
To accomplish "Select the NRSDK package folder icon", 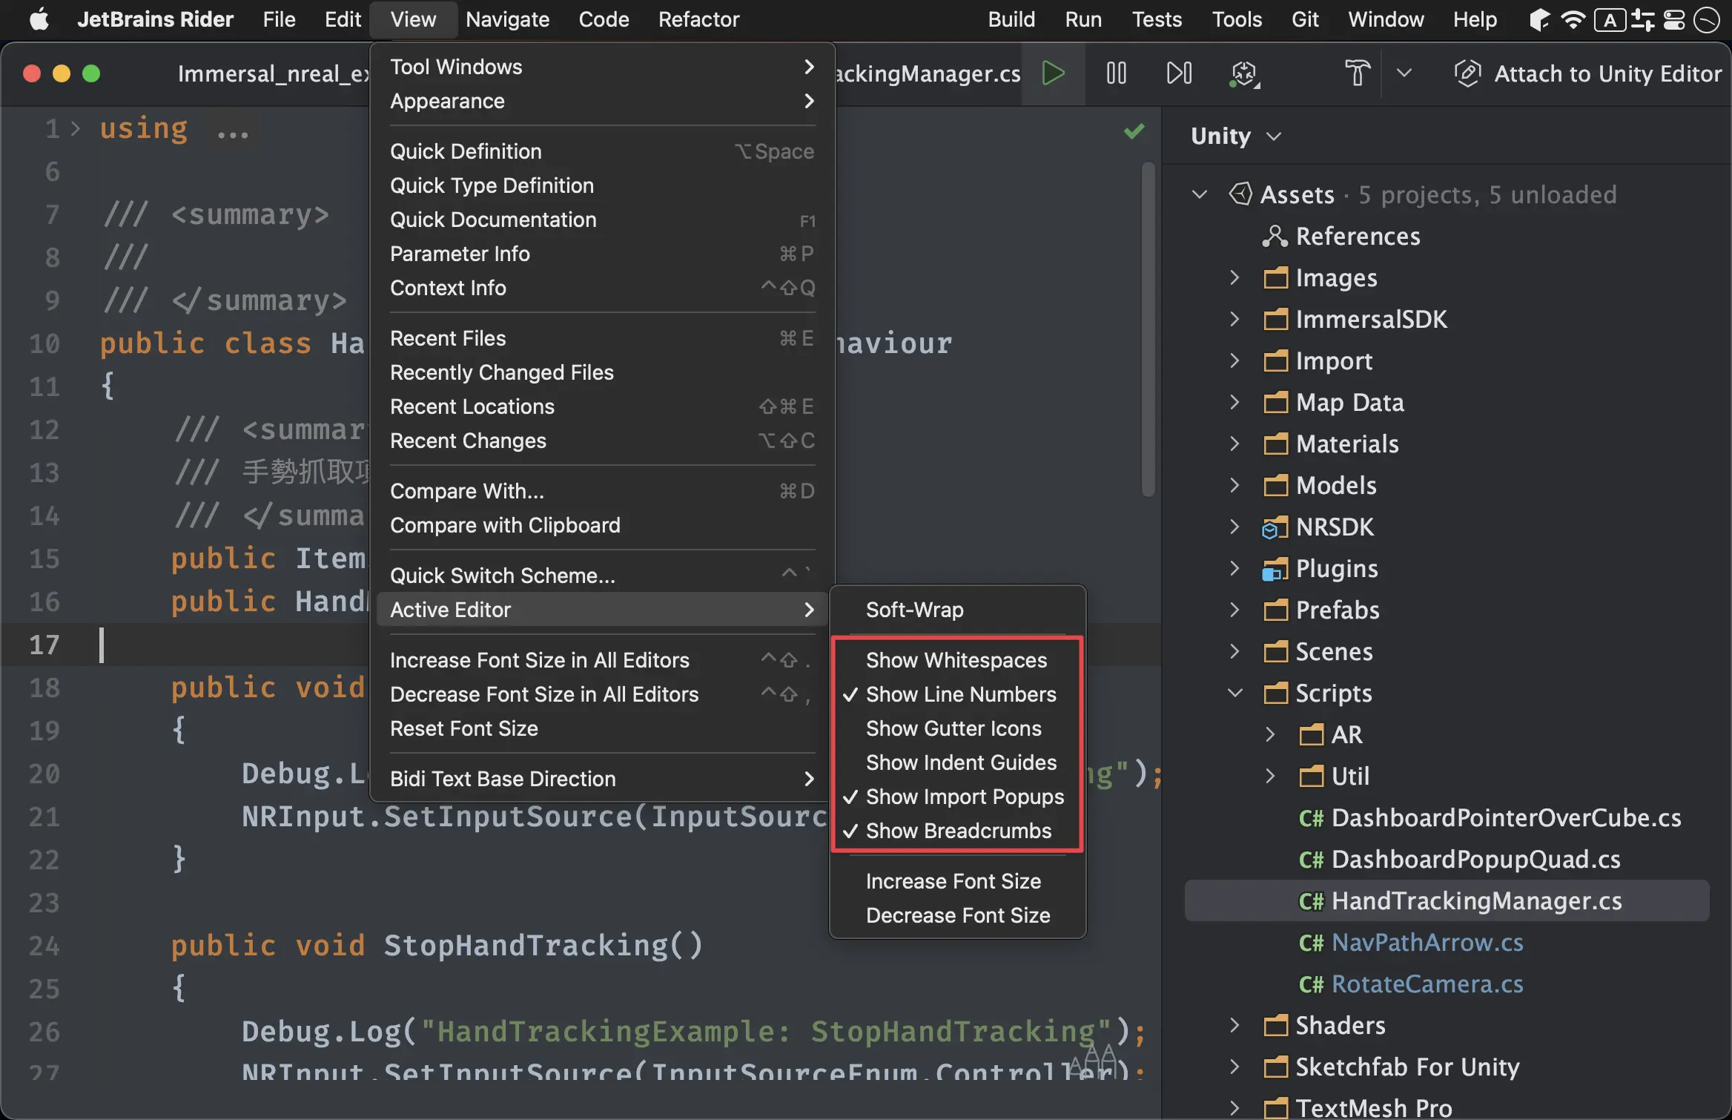I will click(1275, 527).
